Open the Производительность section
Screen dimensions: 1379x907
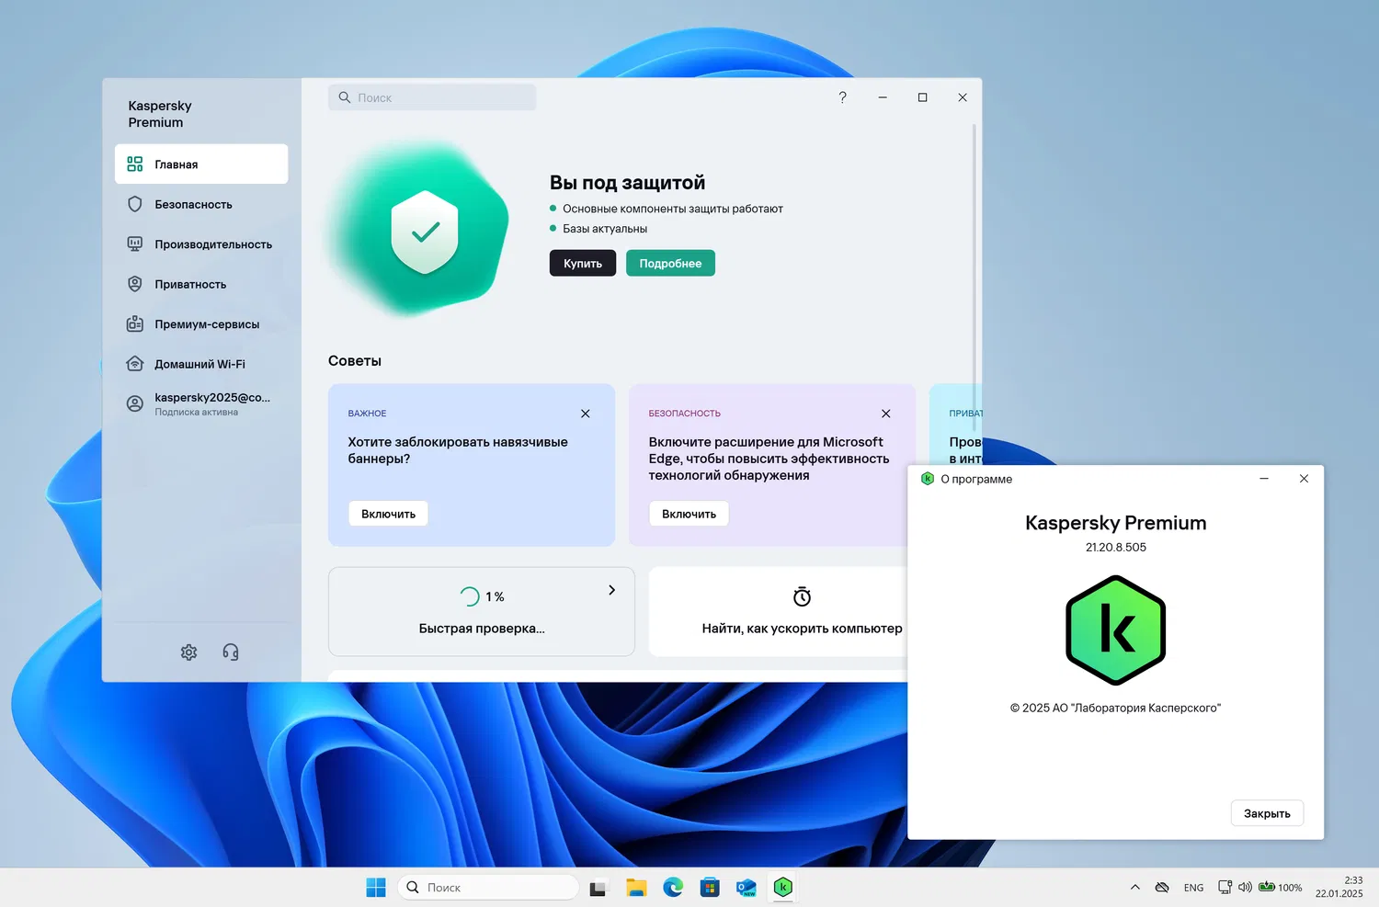[x=201, y=244]
